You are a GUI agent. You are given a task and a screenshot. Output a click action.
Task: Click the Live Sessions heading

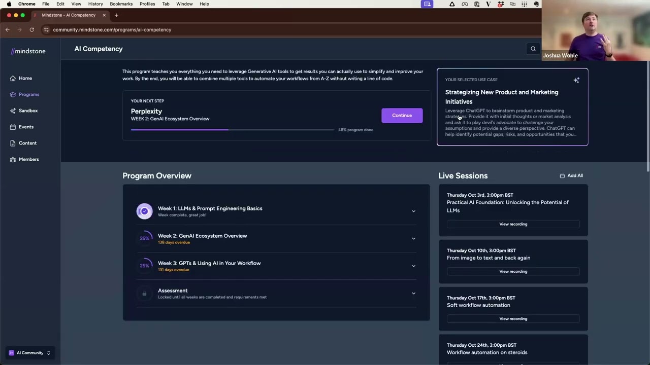click(x=463, y=176)
